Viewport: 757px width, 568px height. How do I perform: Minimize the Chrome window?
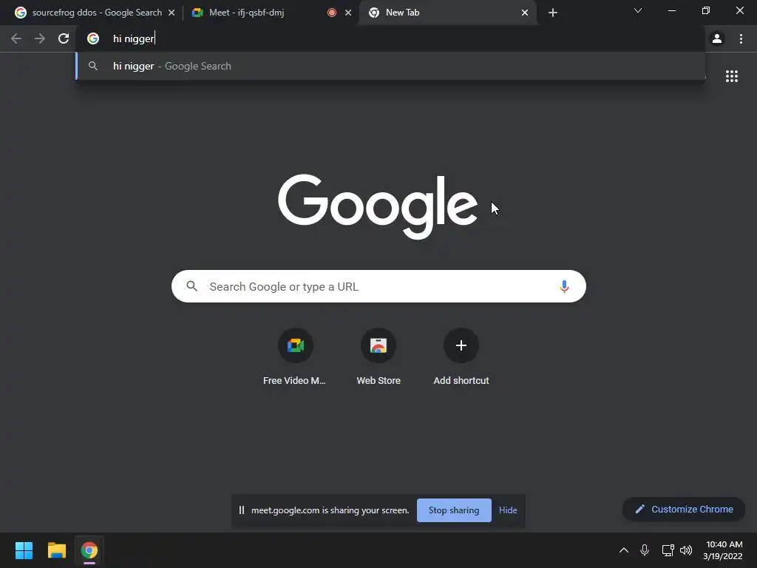pos(671,10)
